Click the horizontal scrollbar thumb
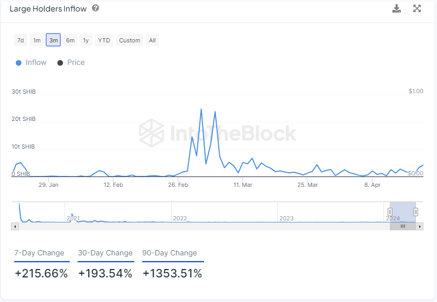437x302 pixels. click(x=403, y=226)
